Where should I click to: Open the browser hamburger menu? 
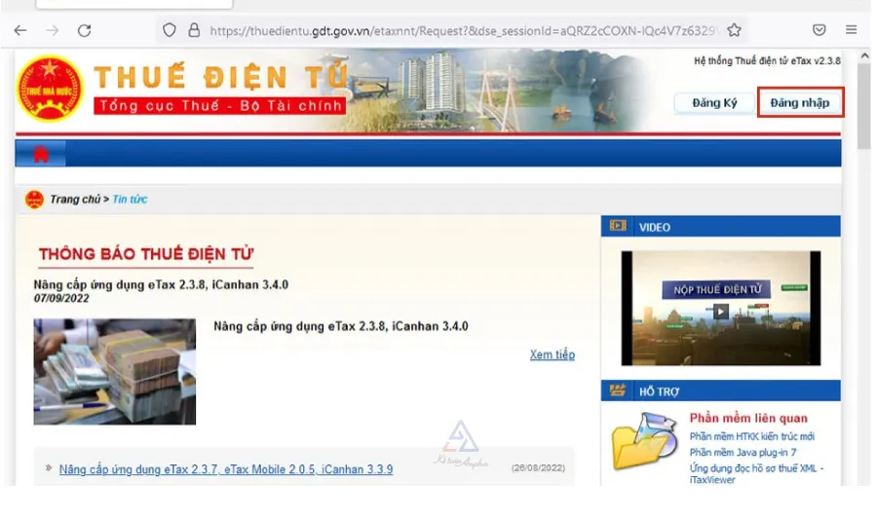click(x=851, y=29)
